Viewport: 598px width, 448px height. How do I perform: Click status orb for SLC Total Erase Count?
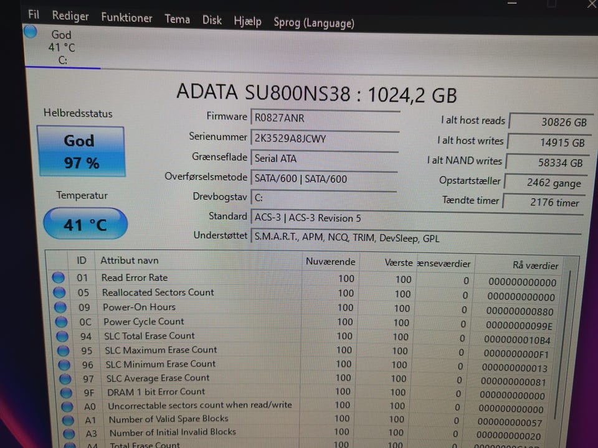click(62, 336)
